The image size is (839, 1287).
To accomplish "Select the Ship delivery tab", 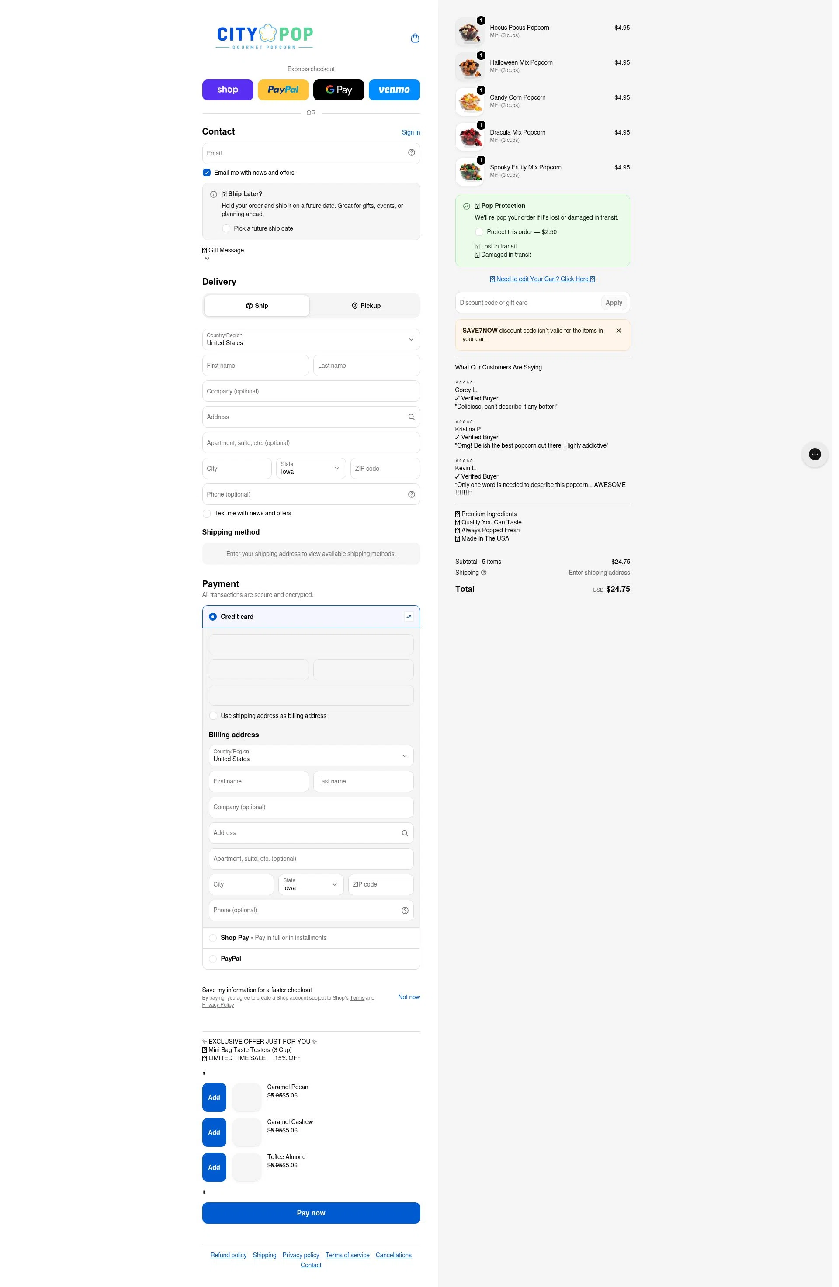I will point(257,306).
